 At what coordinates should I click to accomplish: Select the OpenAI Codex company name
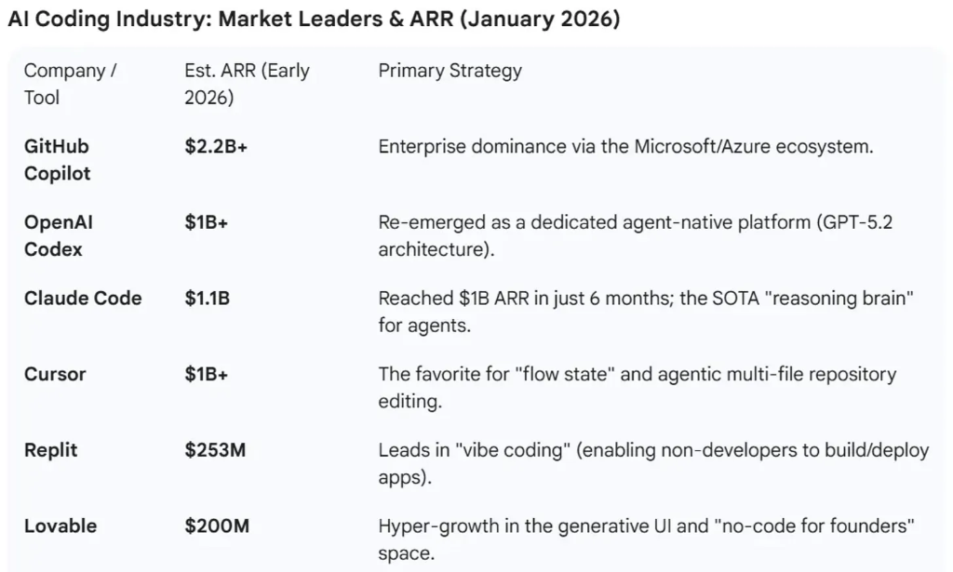(x=59, y=235)
